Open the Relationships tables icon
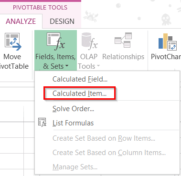This screenshot has height=176, width=181. point(123,40)
